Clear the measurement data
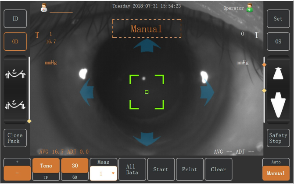This screenshot has width=294, height=184. 219,170
